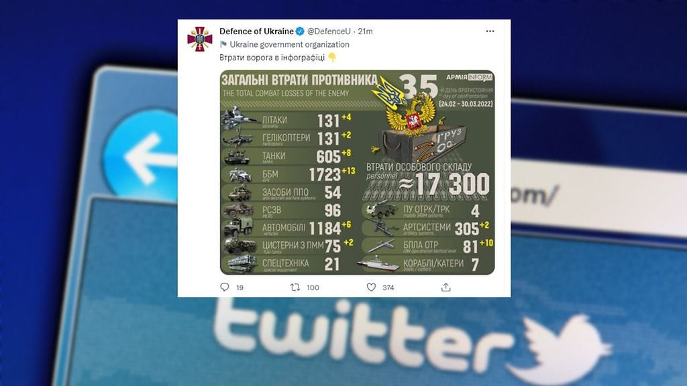
Task: Click the share upload icon
Action: pyautogui.click(x=445, y=287)
